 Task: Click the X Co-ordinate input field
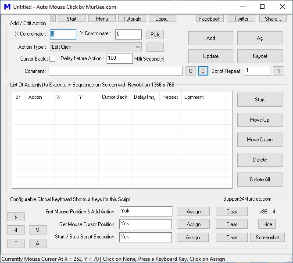tap(63, 34)
